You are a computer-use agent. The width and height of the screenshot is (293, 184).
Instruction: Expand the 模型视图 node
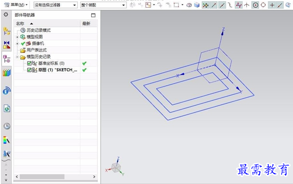point(17,37)
